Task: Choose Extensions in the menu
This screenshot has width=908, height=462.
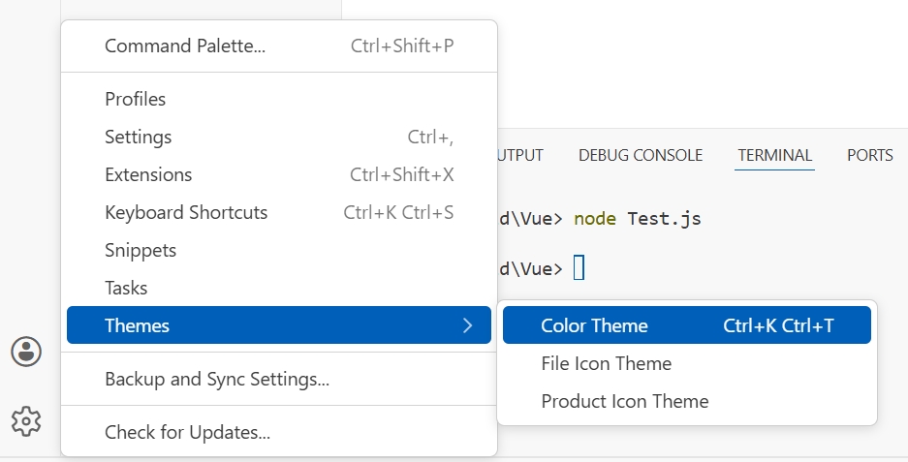Action: coord(148,174)
